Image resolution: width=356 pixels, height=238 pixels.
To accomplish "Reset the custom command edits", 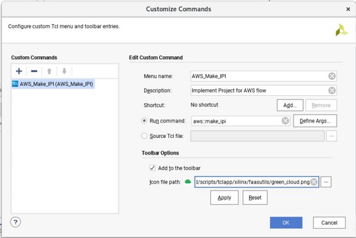I will point(255,197).
